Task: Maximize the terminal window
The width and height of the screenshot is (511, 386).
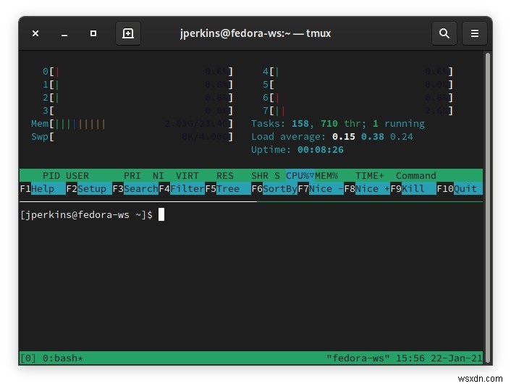Action: [x=93, y=33]
